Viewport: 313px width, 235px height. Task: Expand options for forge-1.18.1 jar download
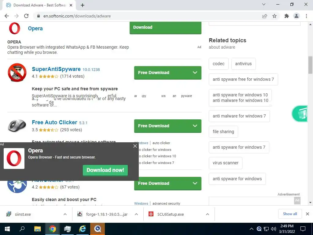136,214
